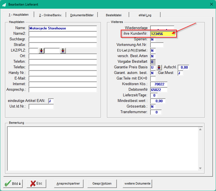Click the Name2 input field
Viewport: 216px width, 191px height.
(x=63, y=34)
